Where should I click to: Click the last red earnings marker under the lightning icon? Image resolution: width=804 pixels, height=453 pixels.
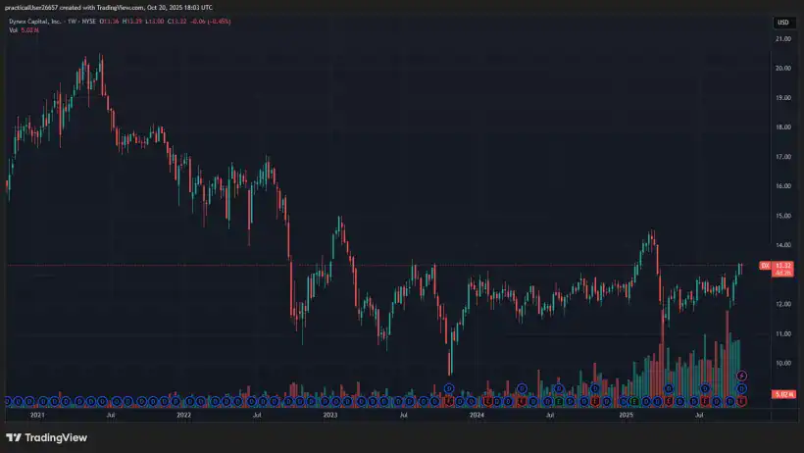click(x=741, y=401)
